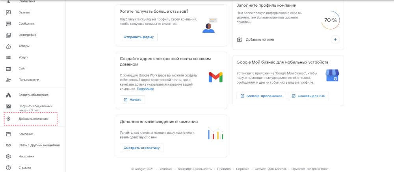Click the Settings (Настройки) gear icon
The width and height of the screenshot is (394, 172).
pos(8,156)
